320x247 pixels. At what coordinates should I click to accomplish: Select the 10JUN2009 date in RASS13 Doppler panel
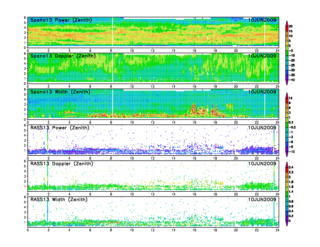point(262,163)
